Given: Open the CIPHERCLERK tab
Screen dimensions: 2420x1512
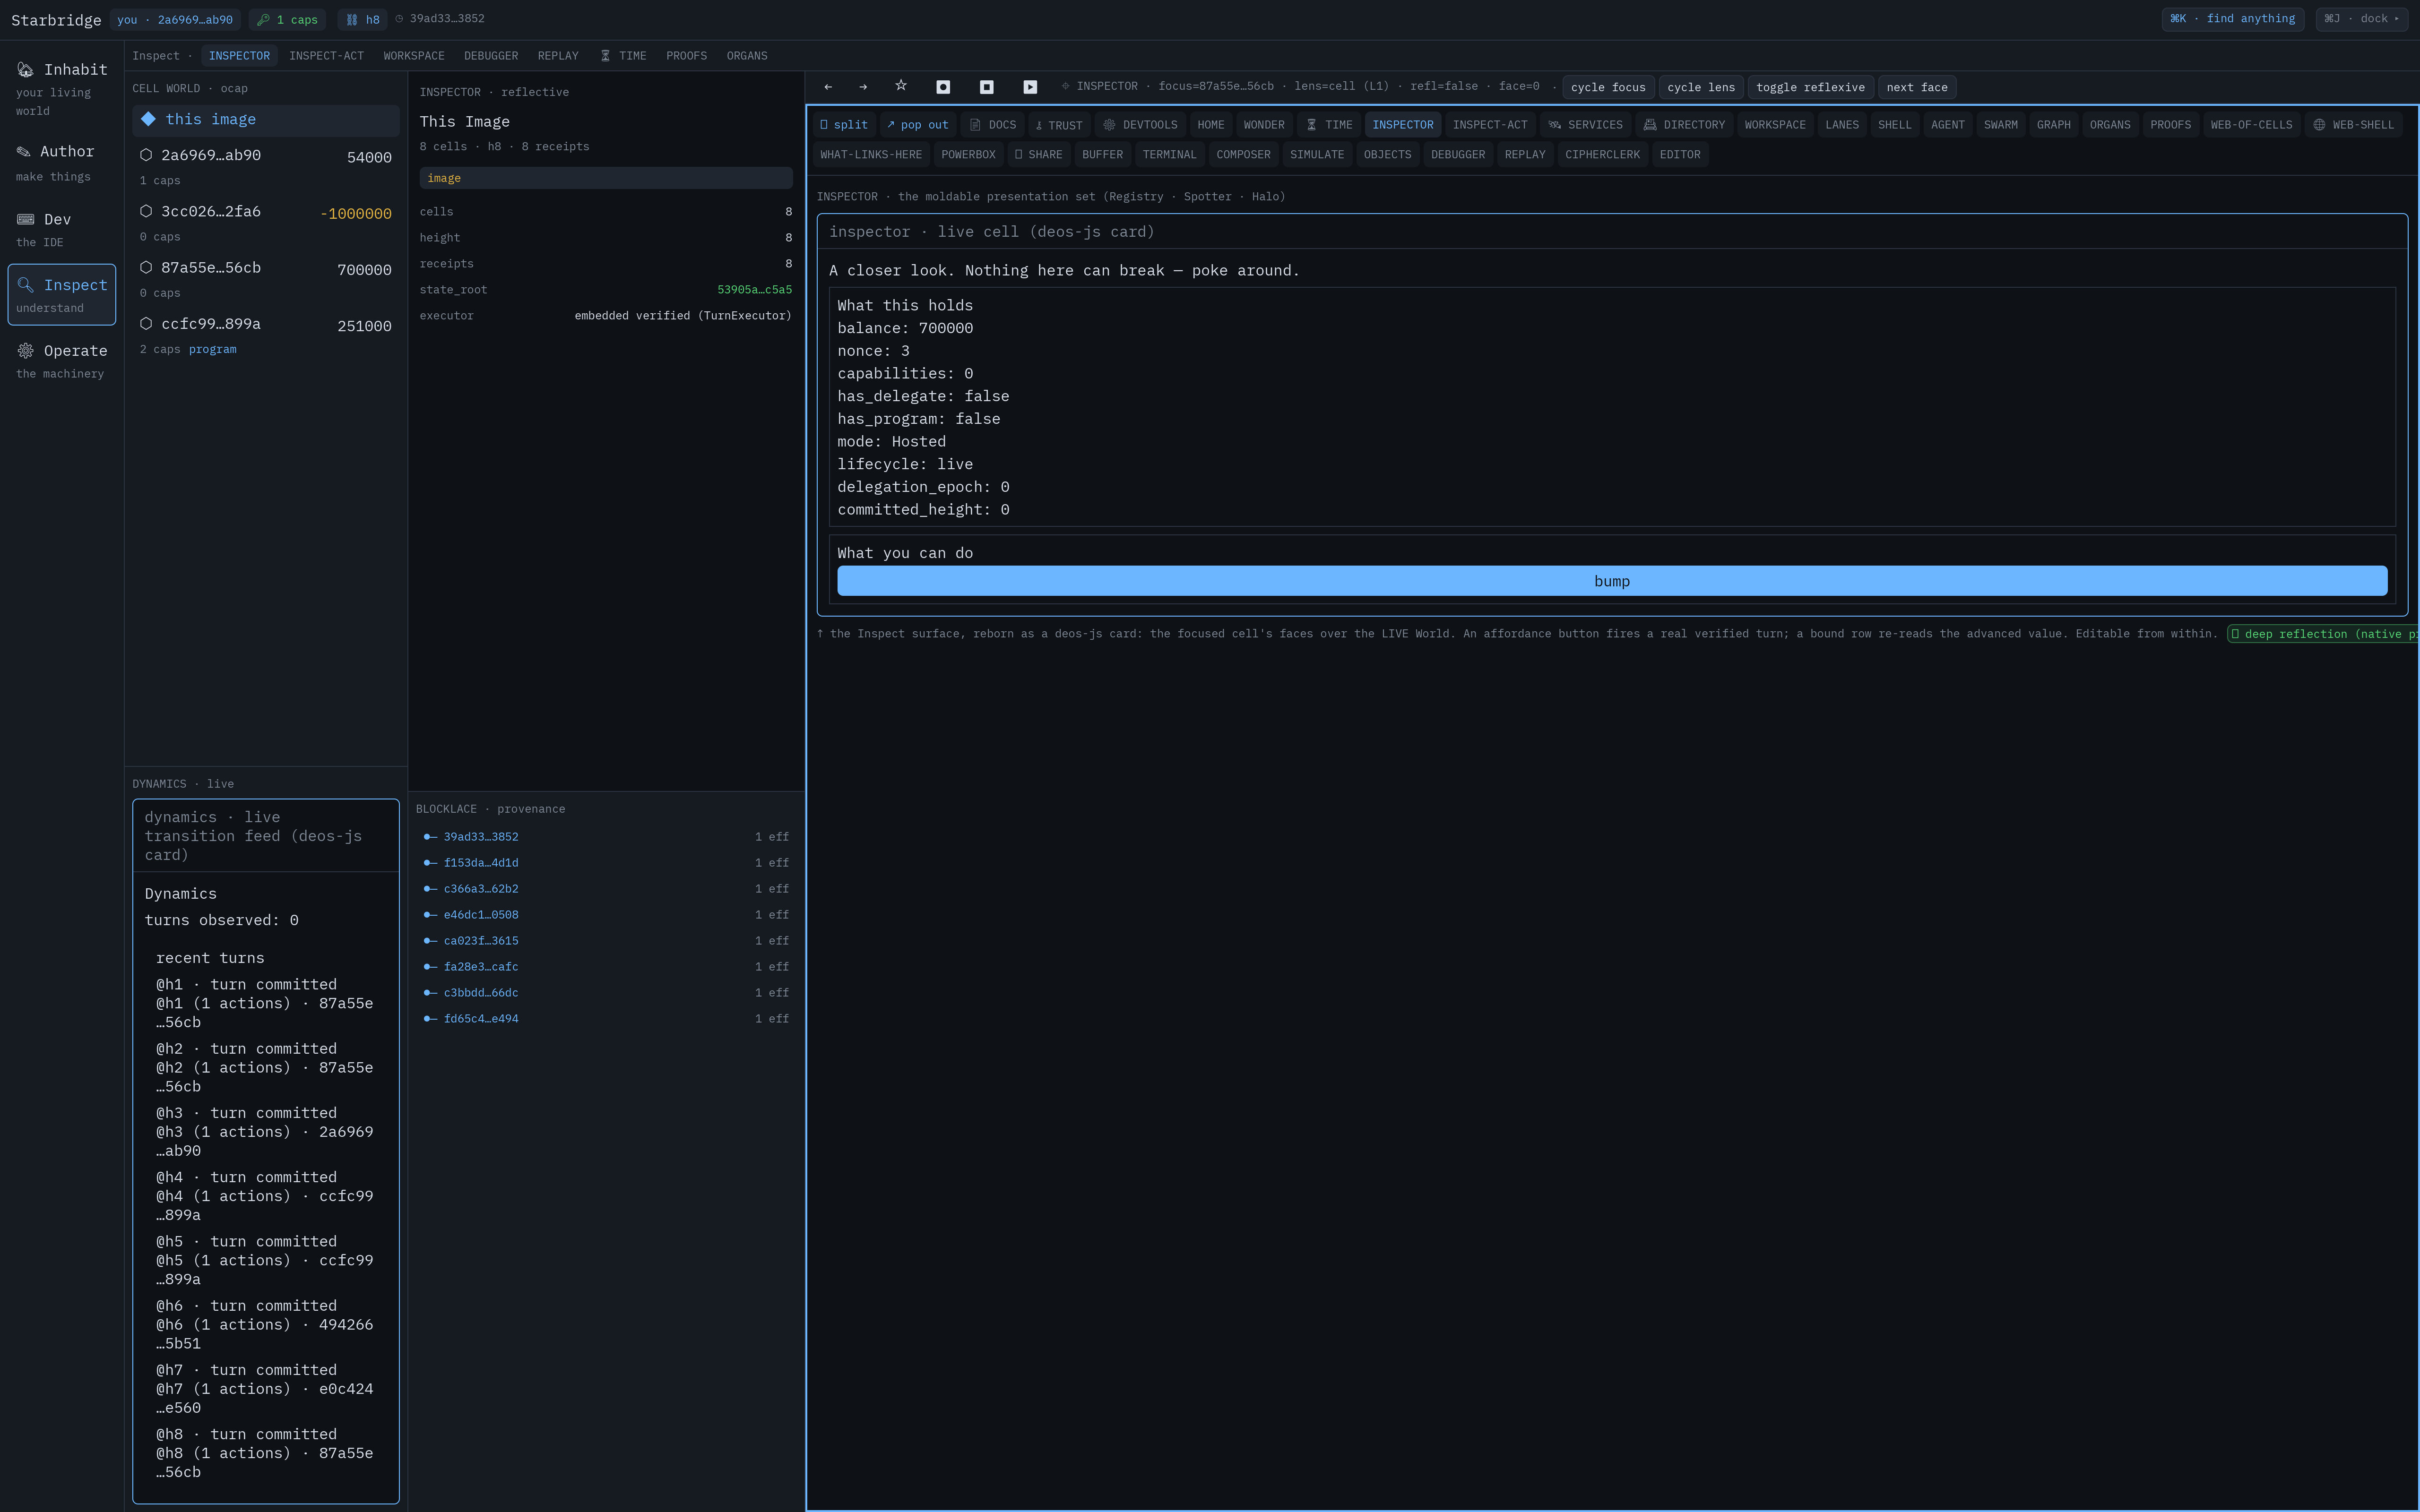Looking at the screenshot, I should pos(1602,155).
